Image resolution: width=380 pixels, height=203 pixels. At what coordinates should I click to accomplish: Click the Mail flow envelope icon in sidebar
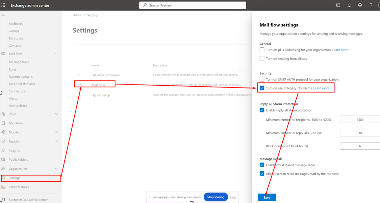[x=3, y=53]
